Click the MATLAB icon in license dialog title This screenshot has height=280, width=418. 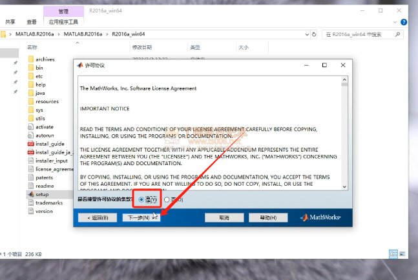pyautogui.click(x=80, y=65)
